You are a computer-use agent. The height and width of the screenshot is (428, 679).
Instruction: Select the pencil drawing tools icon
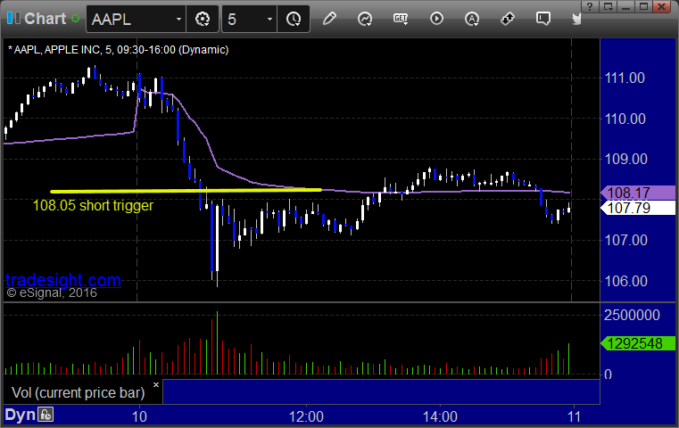[x=329, y=19]
